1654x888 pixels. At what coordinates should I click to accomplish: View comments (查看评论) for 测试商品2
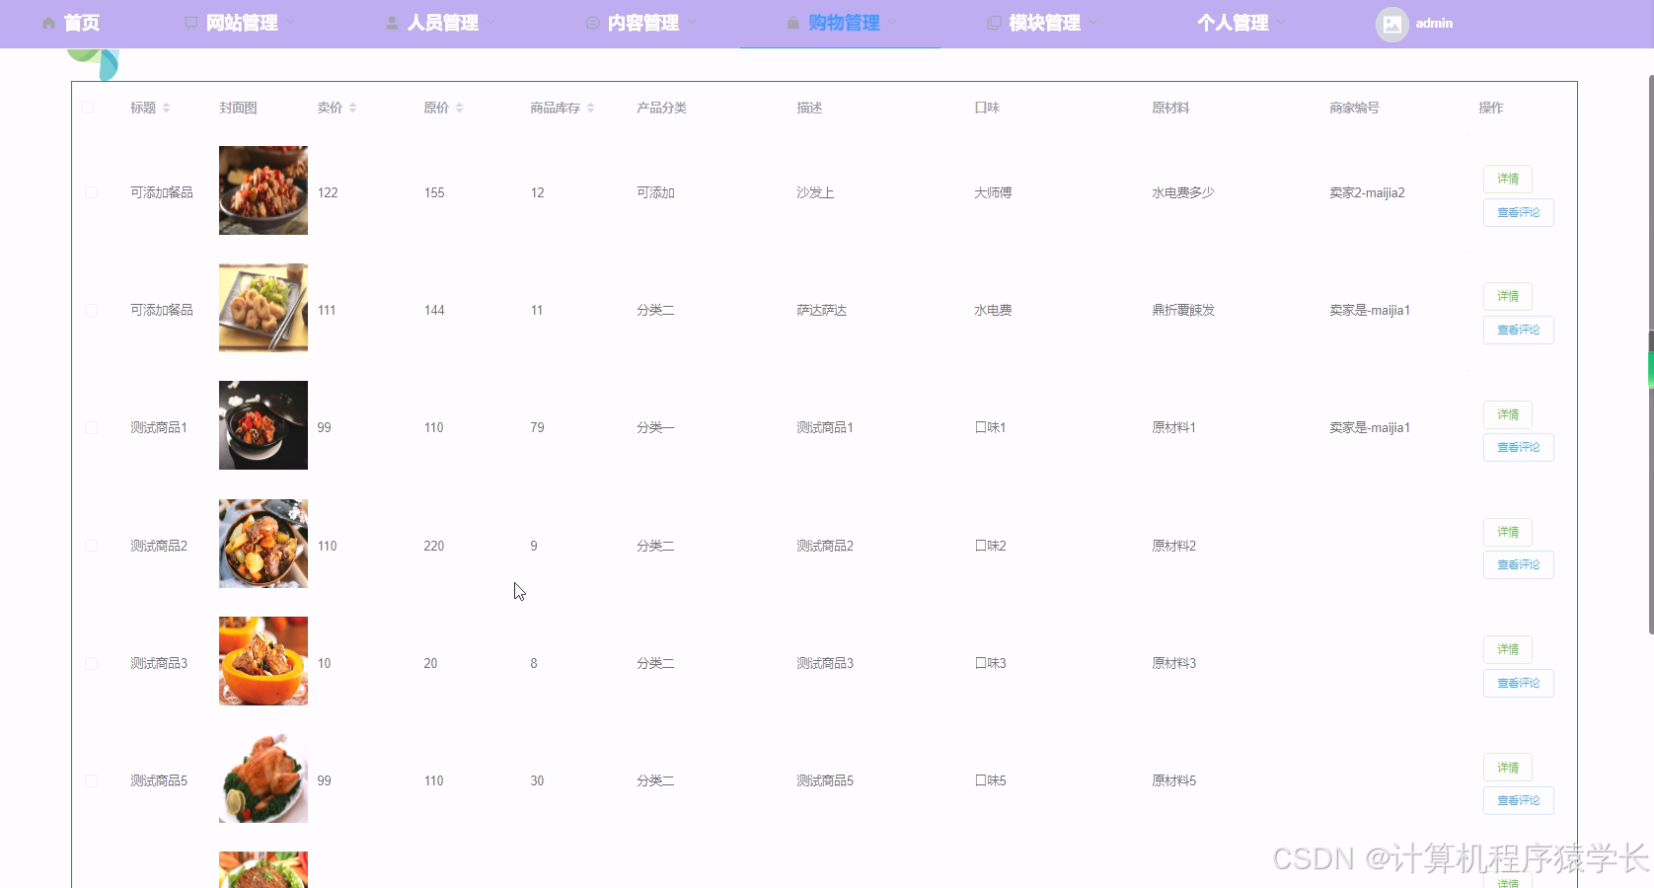tap(1518, 564)
